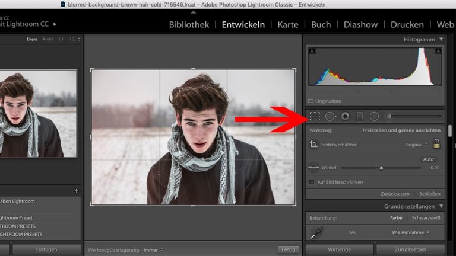Viewport: 456px width, 256px height.
Task: Click the tool strip brush size slider
Action: click(416, 116)
